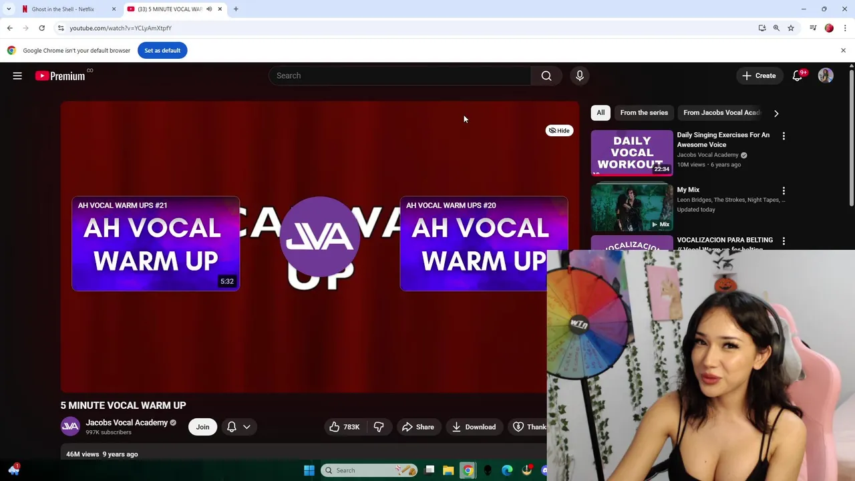The image size is (855, 481).
Task: Open the Chrome three-dot menu
Action: [845, 28]
